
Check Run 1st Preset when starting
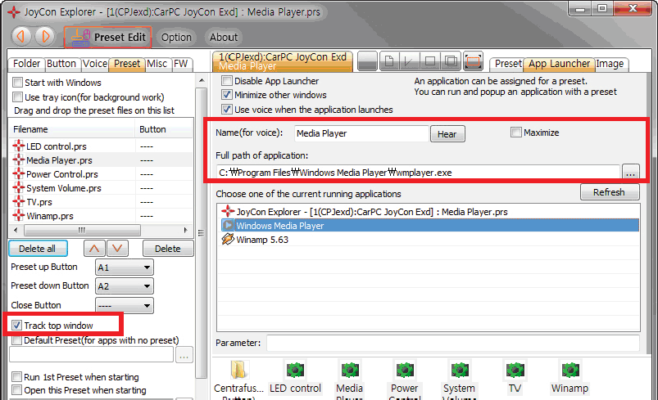pyautogui.click(x=16, y=376)
